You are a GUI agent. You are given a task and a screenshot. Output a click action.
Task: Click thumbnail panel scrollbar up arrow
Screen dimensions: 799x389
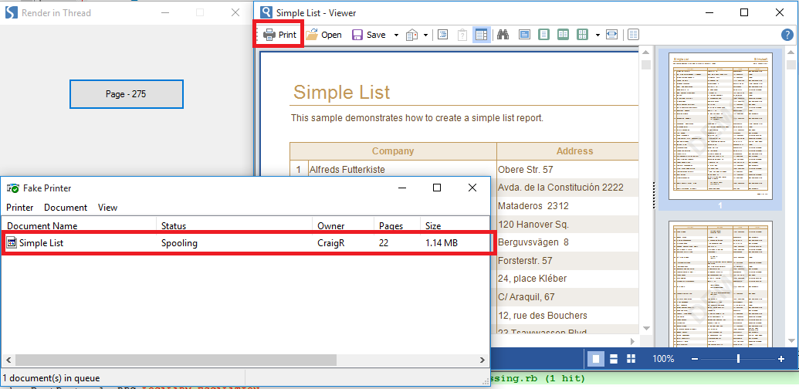(791, 52)
